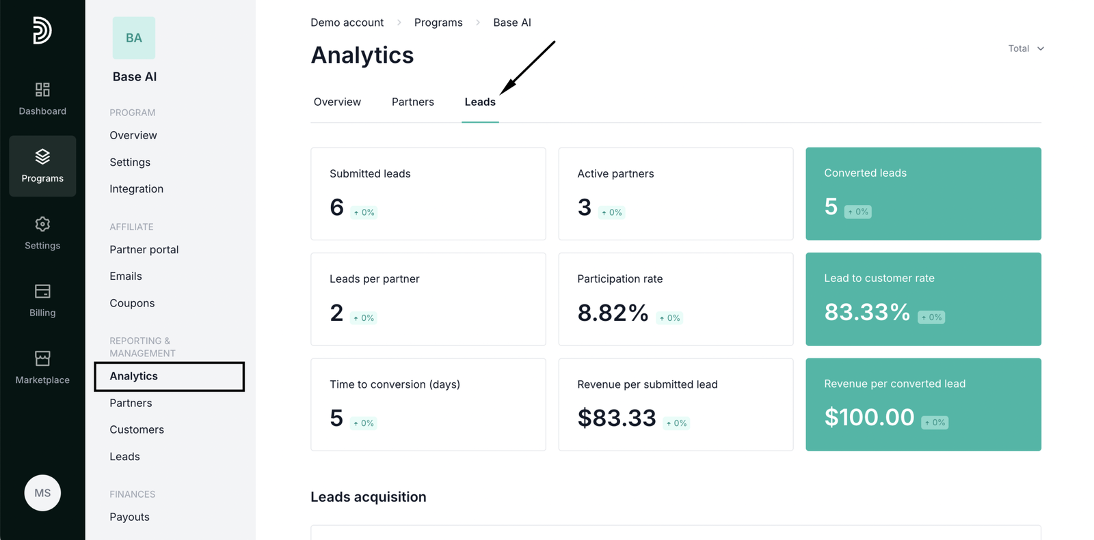This screenshot has height=540, width=1094.
Task: Switch to the Overview analytics tab
Action: click(x=337, y=102)
